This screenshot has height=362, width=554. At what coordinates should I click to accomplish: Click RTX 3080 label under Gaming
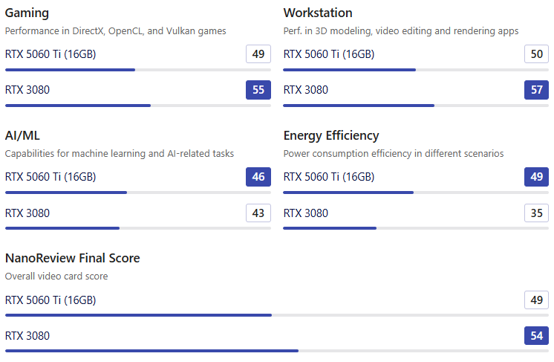pyautogui.click(x=27, y=90)
